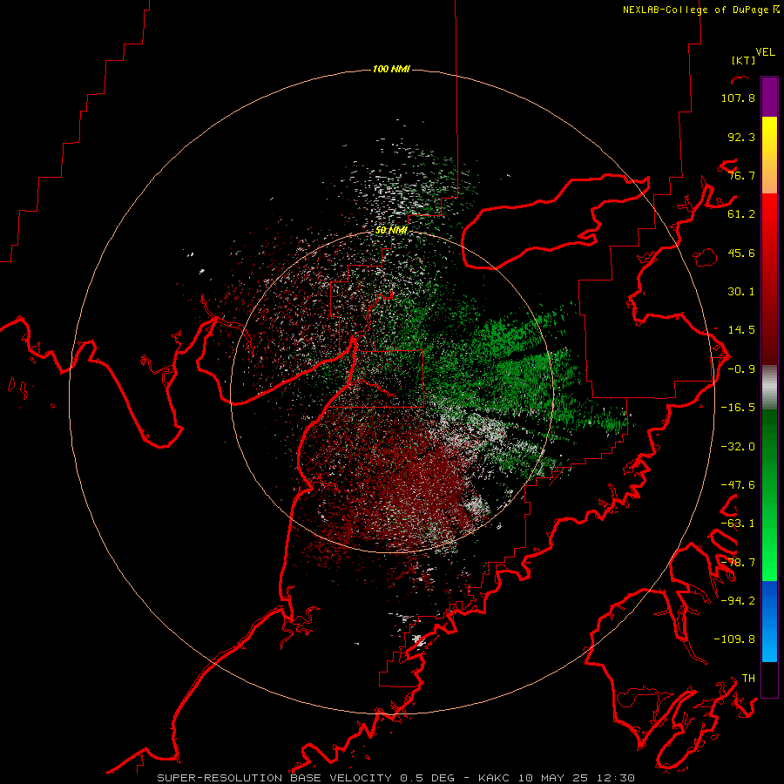This screenshot has width=784, height=784.
Task: Click the purple segment of the color bar
Action: point(769,98)
